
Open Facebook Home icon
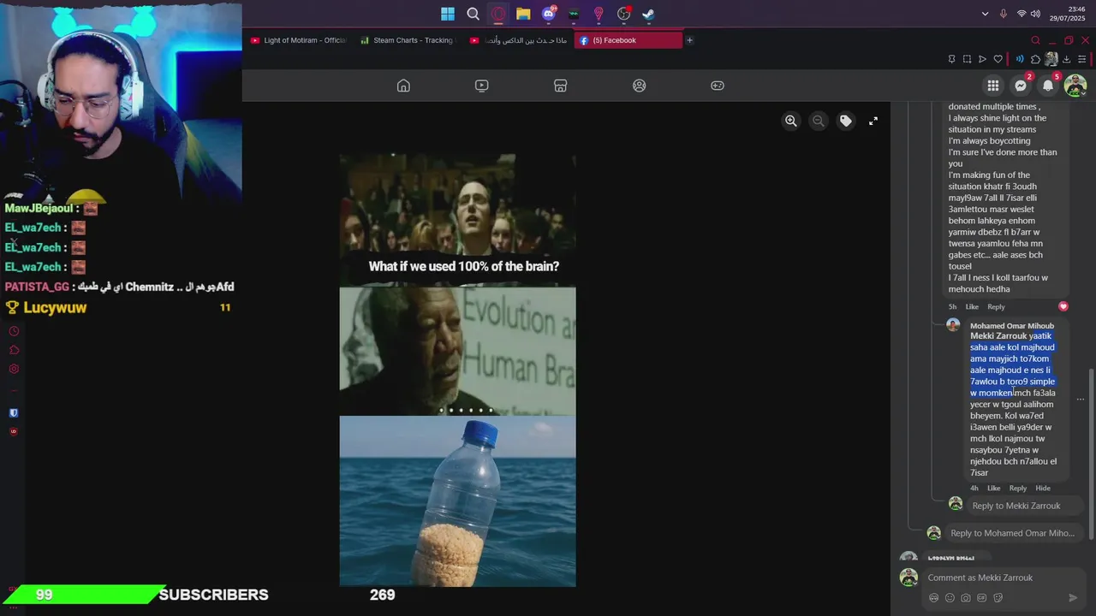coord(403,86)
